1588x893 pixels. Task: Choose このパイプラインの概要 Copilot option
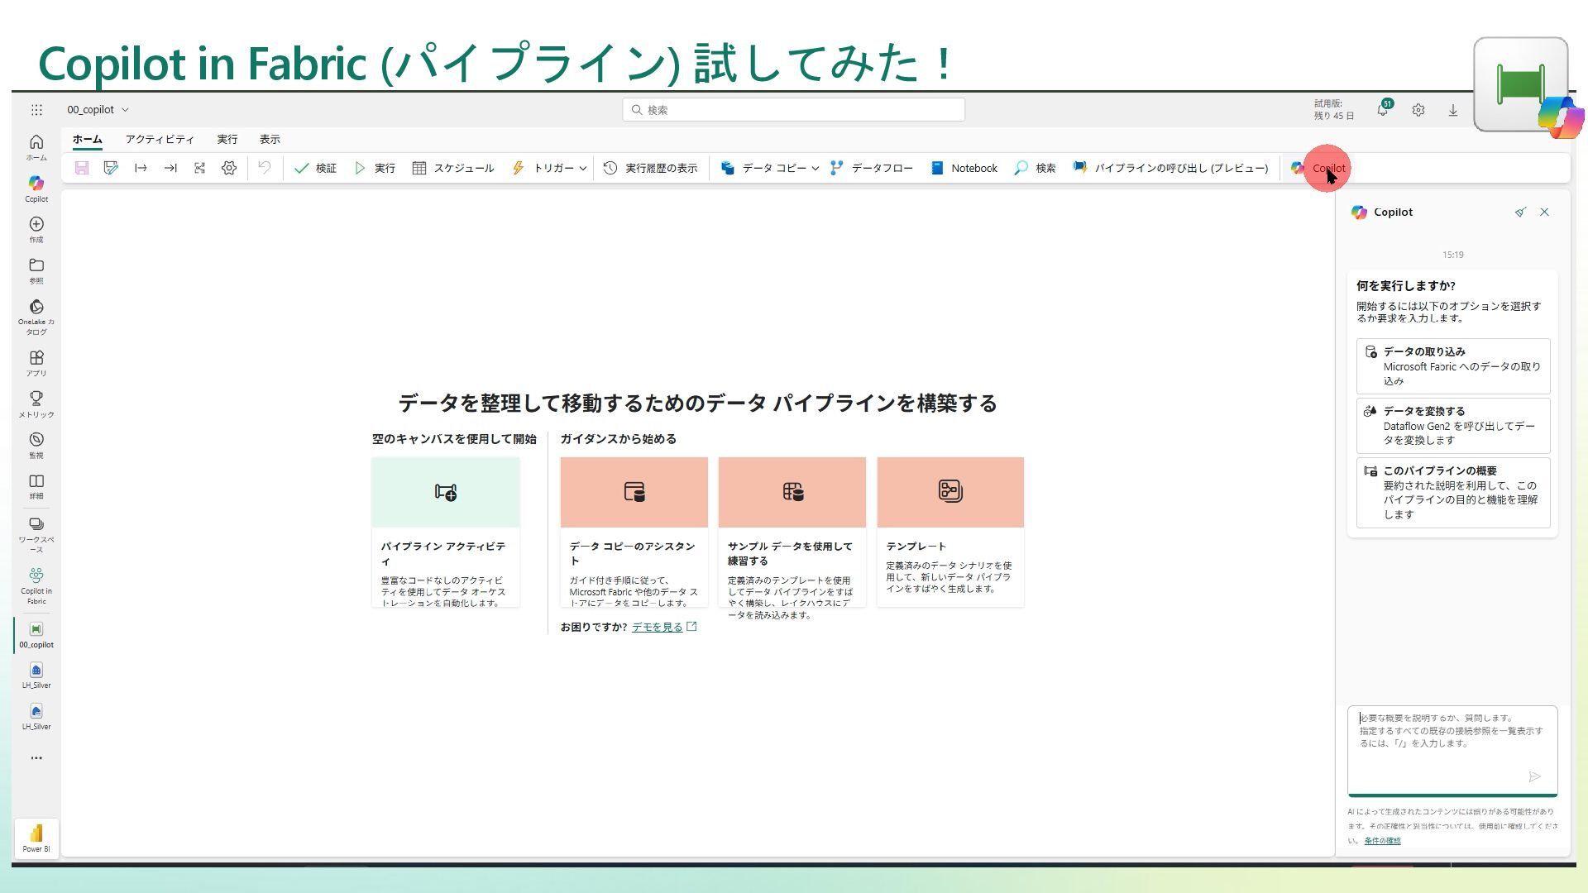pyautogui.click(x=1453, y=493)
